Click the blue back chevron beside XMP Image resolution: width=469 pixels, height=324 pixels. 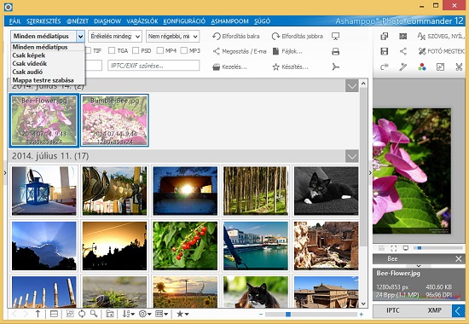(x=458, y=311)
